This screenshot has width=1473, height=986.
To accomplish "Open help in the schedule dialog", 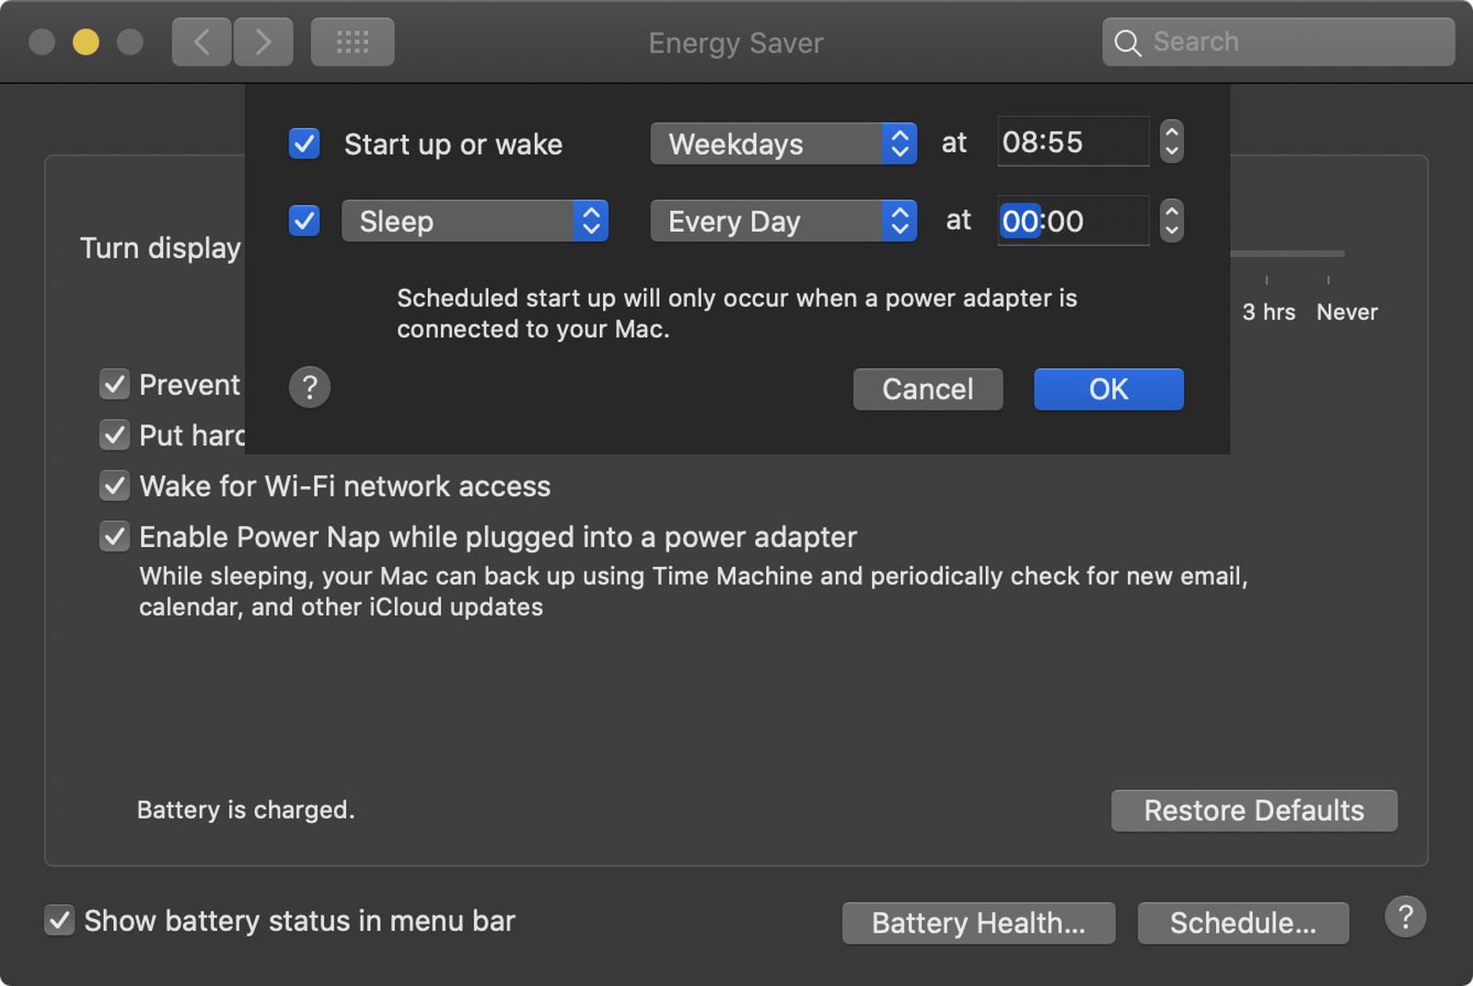I will [309, 388].
